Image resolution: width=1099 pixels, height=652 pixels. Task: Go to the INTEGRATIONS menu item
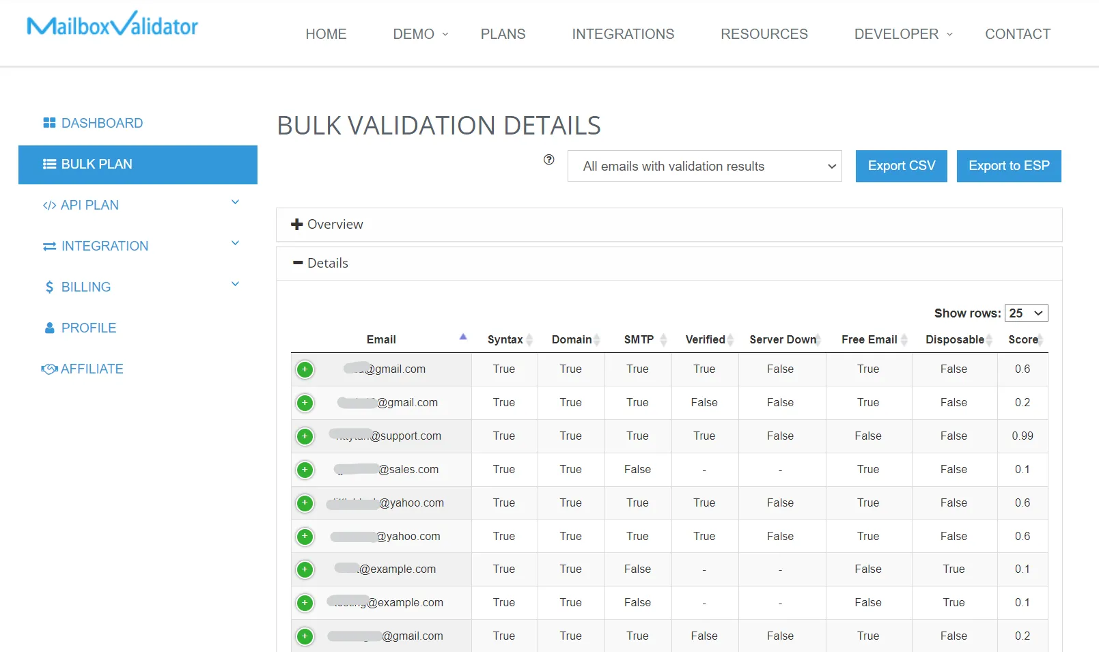click(x=622, y=33)
